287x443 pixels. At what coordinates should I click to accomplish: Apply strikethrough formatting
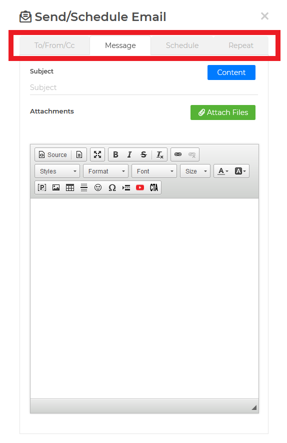pyautogui.click(x=143, y=154)
